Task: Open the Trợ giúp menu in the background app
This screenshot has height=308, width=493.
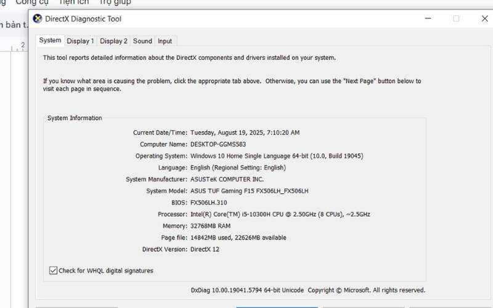Action: click(x=115, y=2)
